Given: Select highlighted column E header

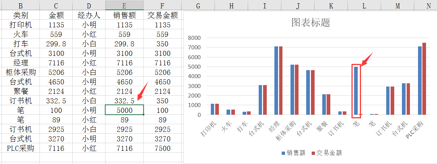Looking at the screenshot, I should [x=125, y=5].
